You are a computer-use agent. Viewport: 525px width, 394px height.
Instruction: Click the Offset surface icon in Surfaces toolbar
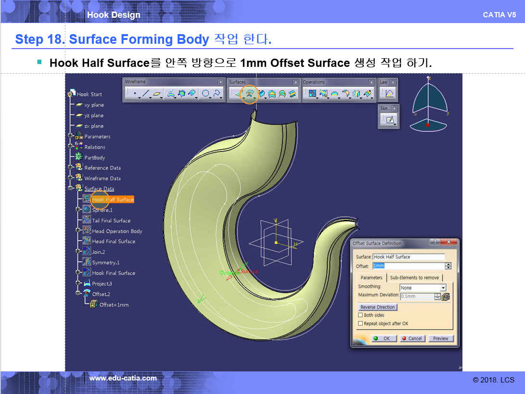click(x=249, y=94)
